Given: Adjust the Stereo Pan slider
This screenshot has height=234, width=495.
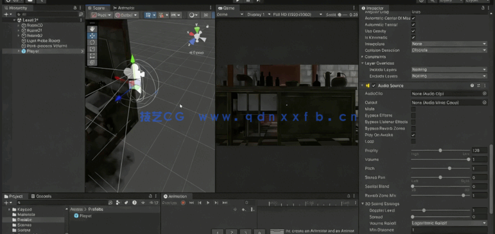Looking at the screenshot, I should [440, 177].
